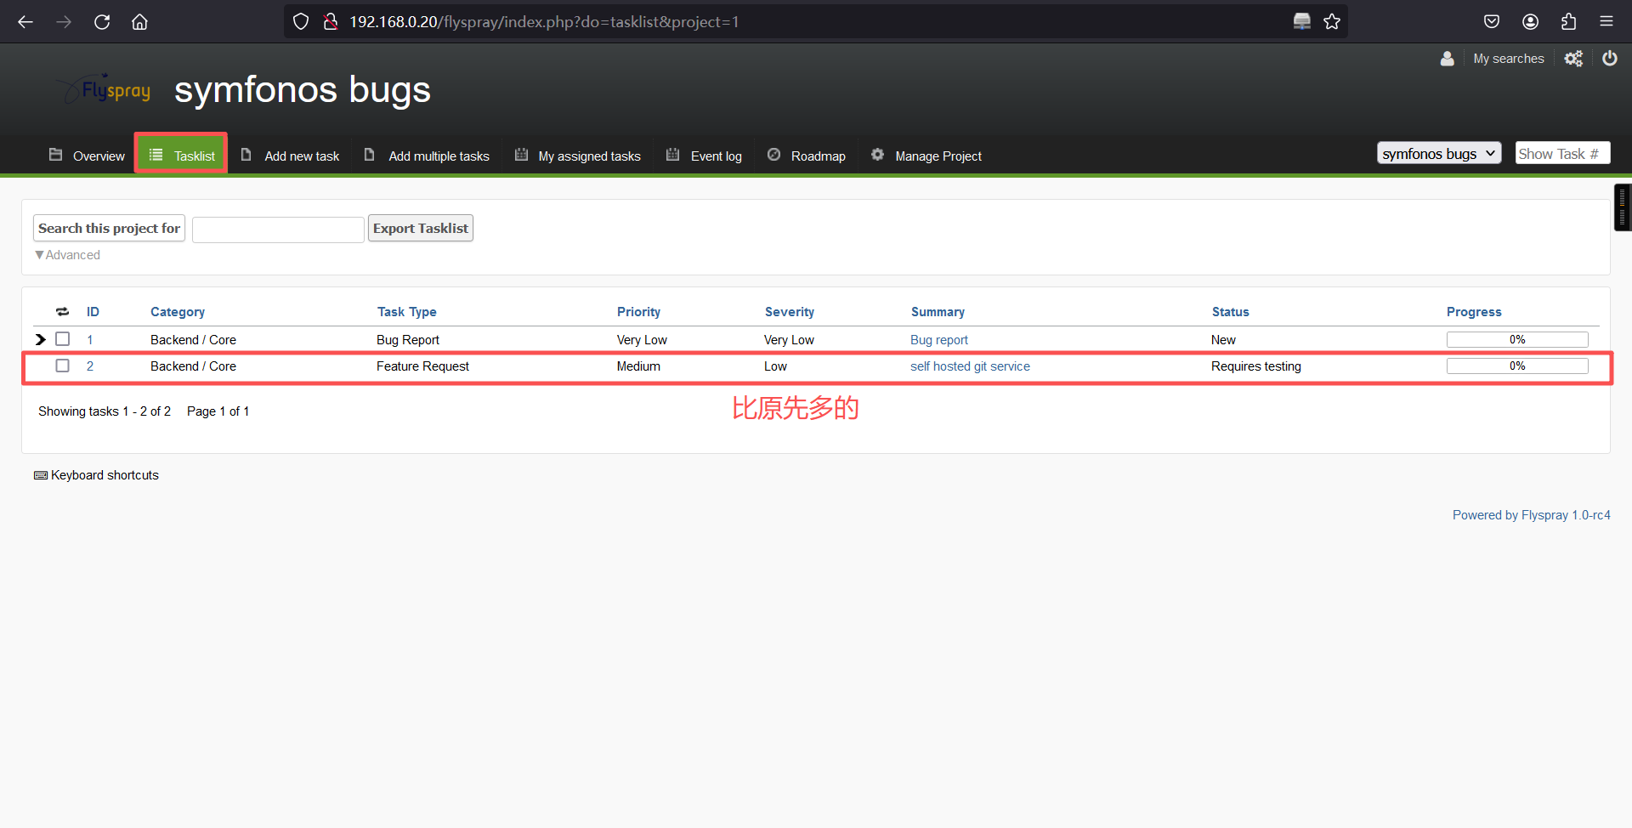Click Export Tasklist button
The image size is (1632, 828).
click(x=421, y=228)
